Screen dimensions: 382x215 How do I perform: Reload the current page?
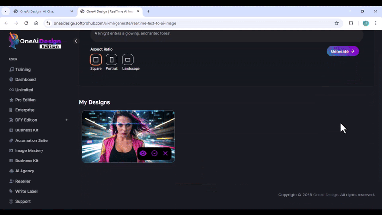click(x=26, y=23)
